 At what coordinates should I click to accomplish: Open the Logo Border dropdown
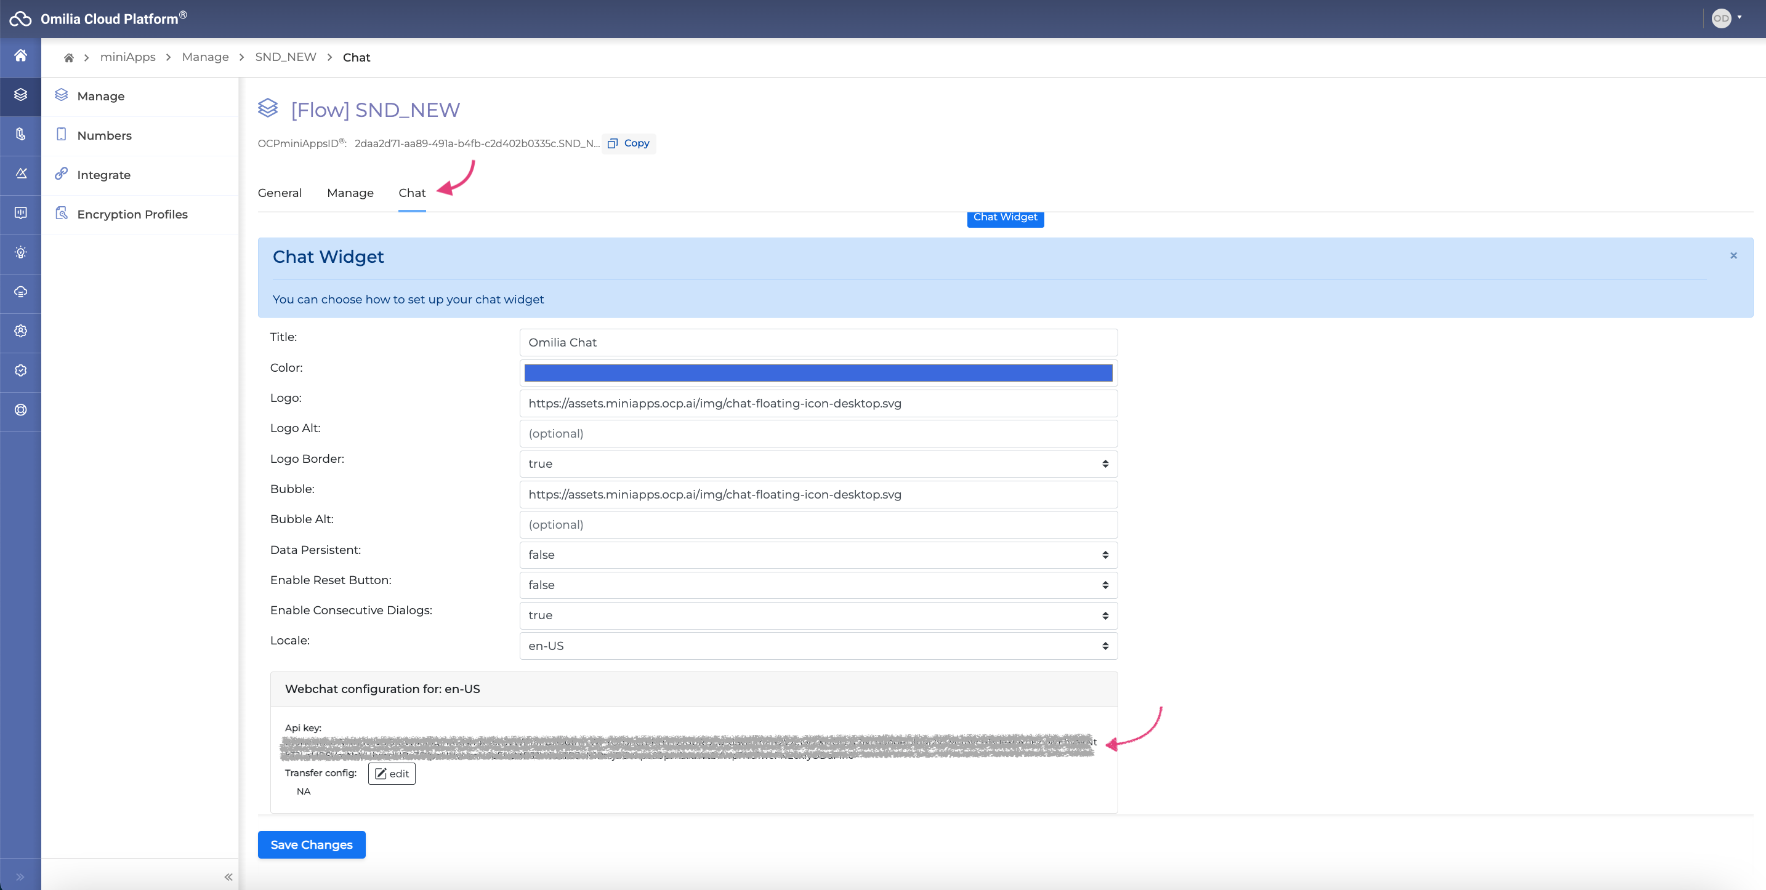(818, 464)
